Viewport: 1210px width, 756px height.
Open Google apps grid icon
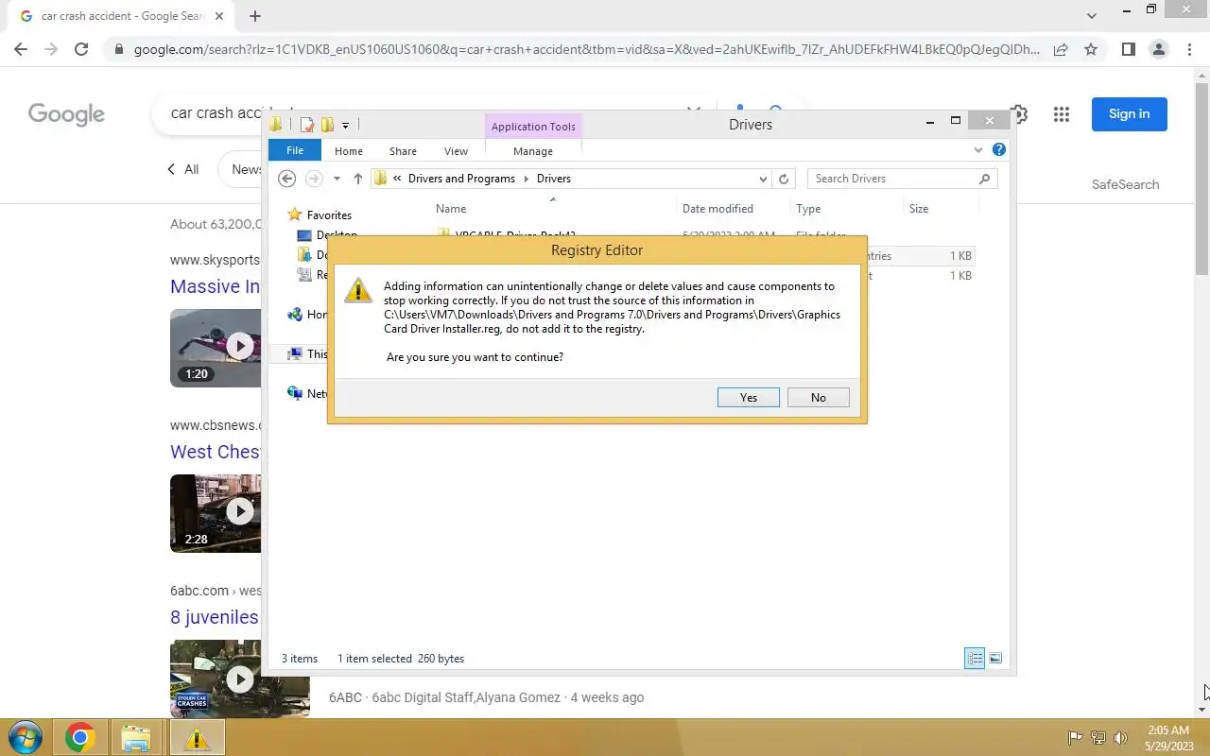(x=1062, y=114)
